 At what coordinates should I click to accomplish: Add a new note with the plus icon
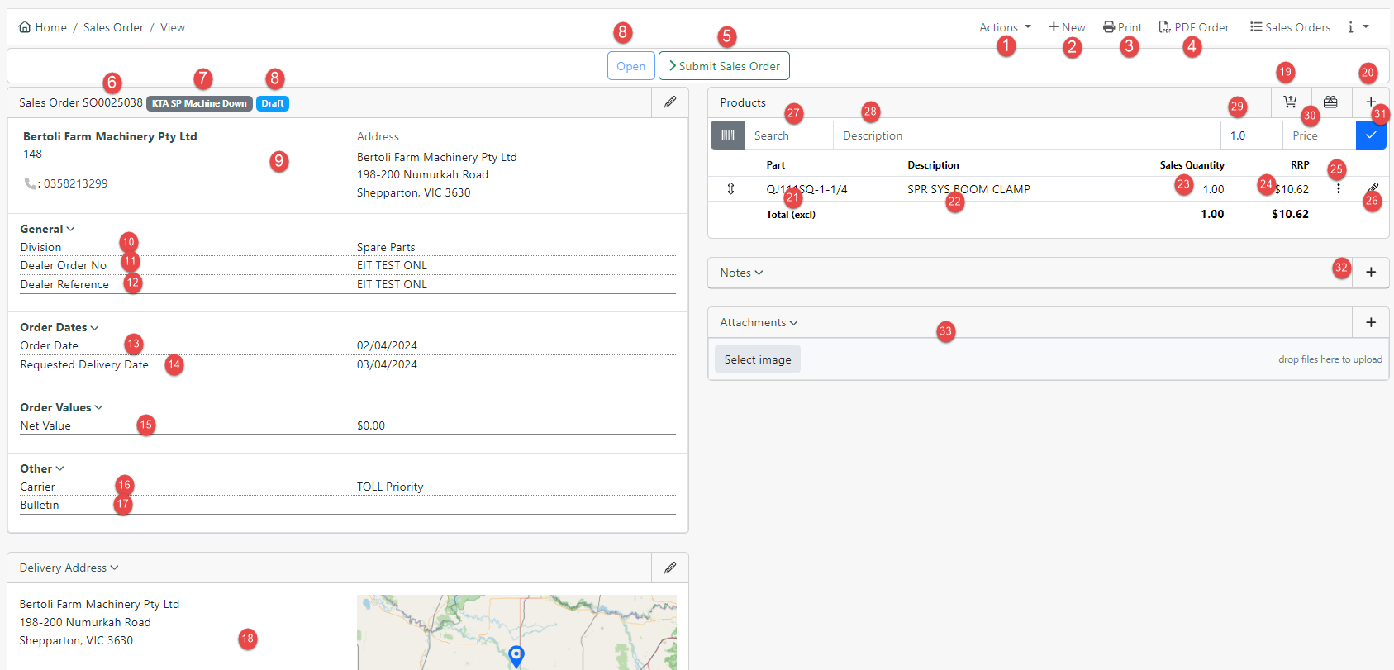tap(1371, 273)
